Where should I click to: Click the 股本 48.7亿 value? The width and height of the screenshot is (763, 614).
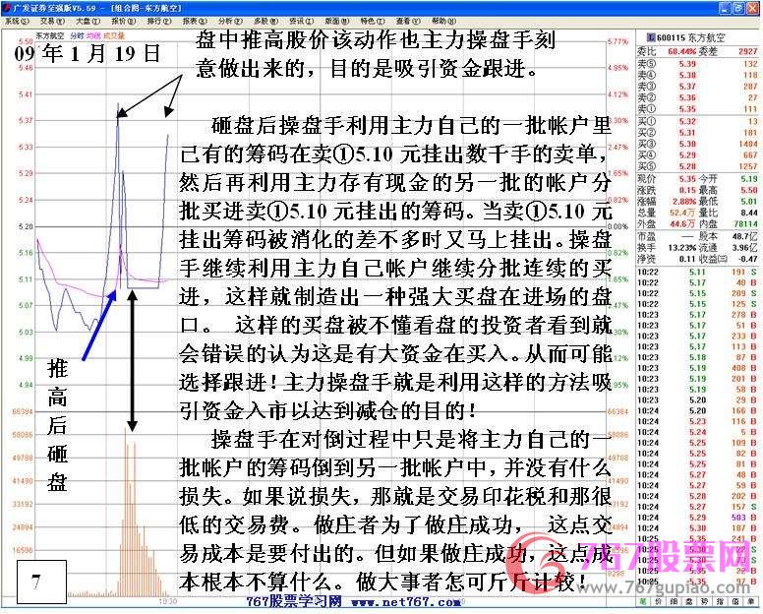[x=745, y=236]
